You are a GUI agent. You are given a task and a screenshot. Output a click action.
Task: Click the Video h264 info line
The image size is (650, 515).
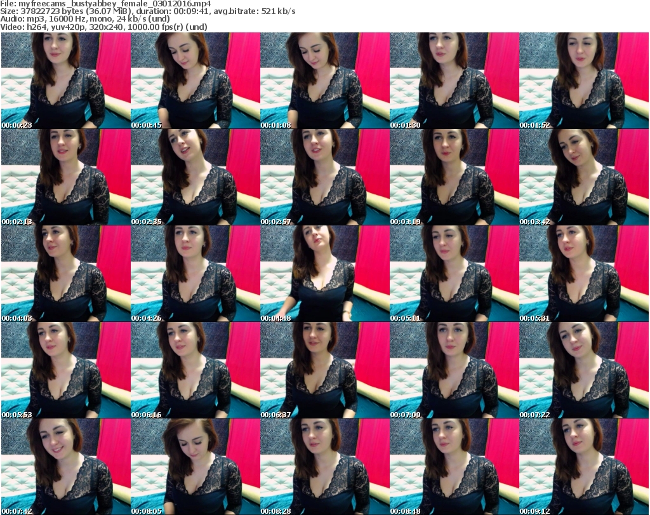[103, 27]
